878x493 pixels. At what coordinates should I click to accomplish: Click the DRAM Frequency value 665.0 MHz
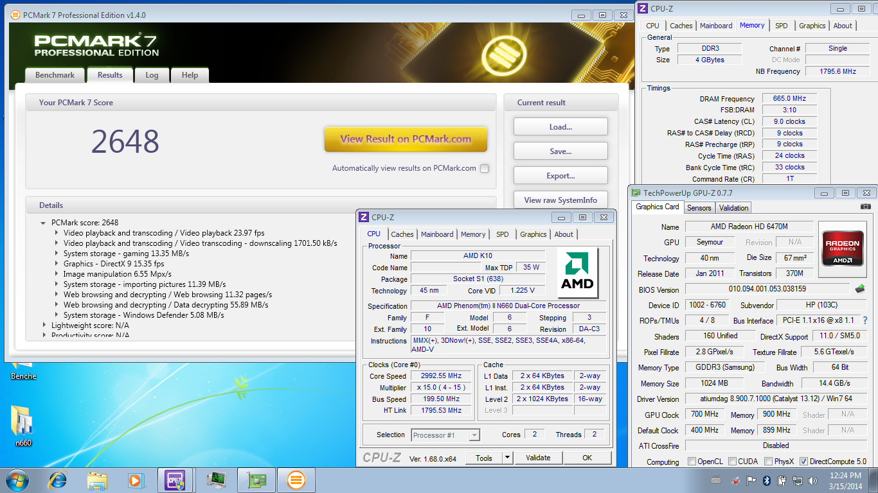pyautogui.click(x=789, y=98)
